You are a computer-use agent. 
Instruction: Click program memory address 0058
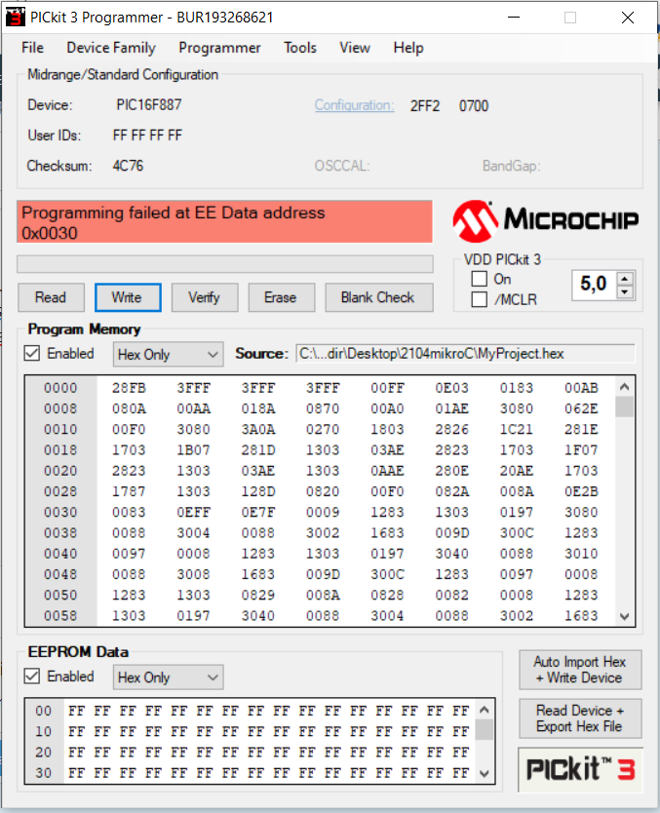coord(60,616)
